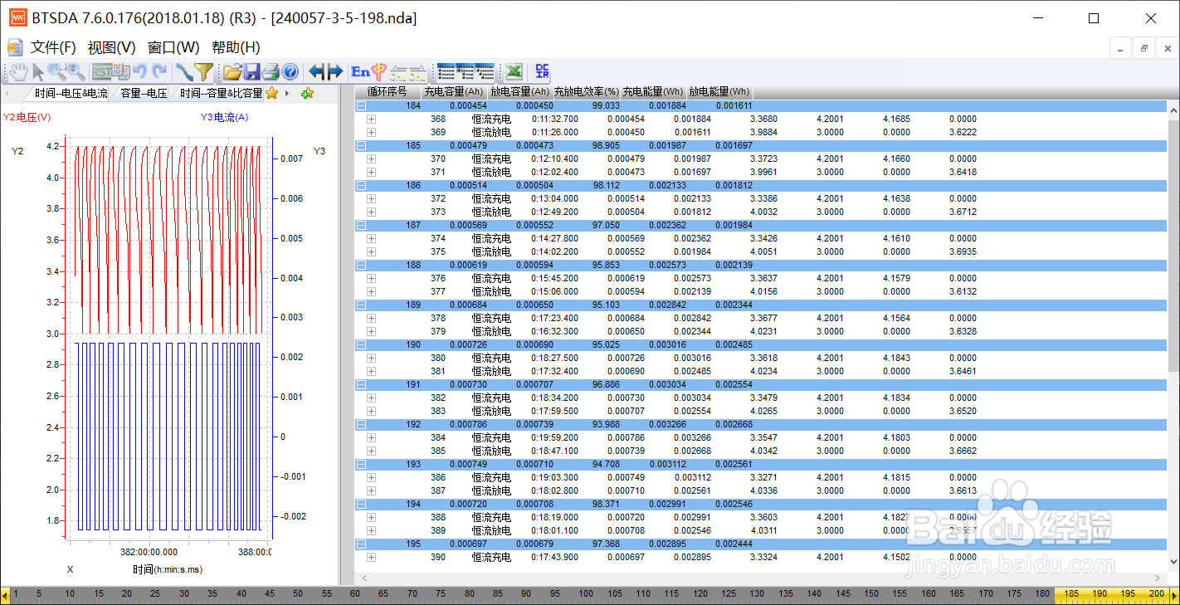Click the waveform chart icon
The width and height of the screenshot is (1180, 605).
(x=121, y=72)
